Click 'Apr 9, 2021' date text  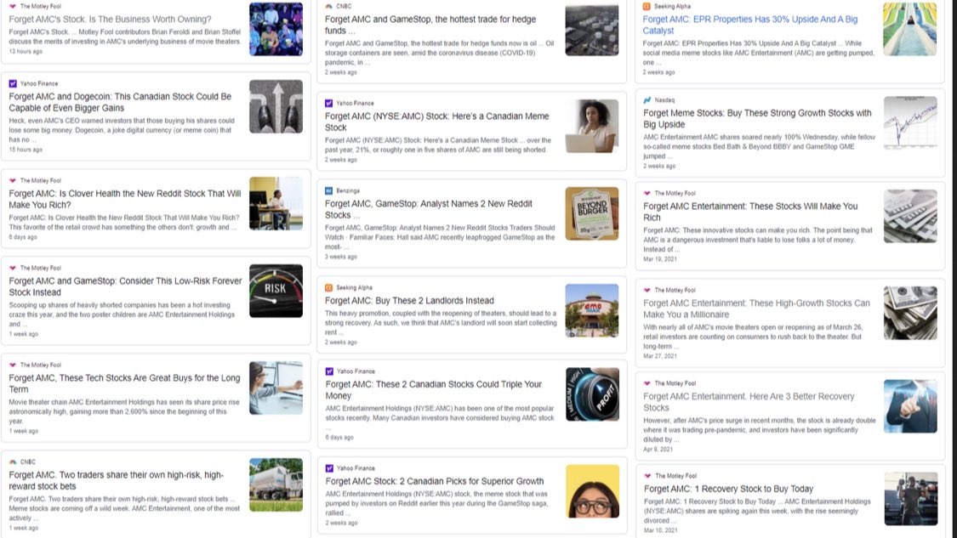click(x=658, y=449)
